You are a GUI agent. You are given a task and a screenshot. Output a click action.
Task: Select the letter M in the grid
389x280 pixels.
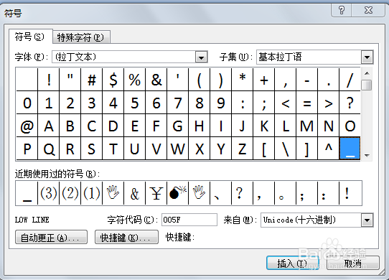pos(307,126)
